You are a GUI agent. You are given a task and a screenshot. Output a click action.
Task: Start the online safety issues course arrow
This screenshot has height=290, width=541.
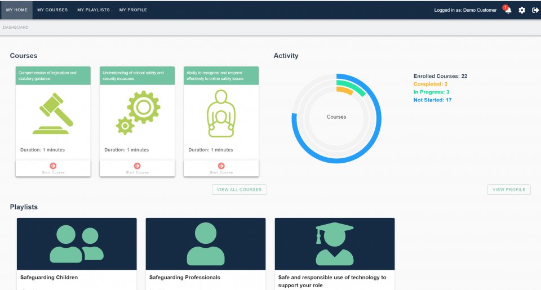tap(221, 166)
